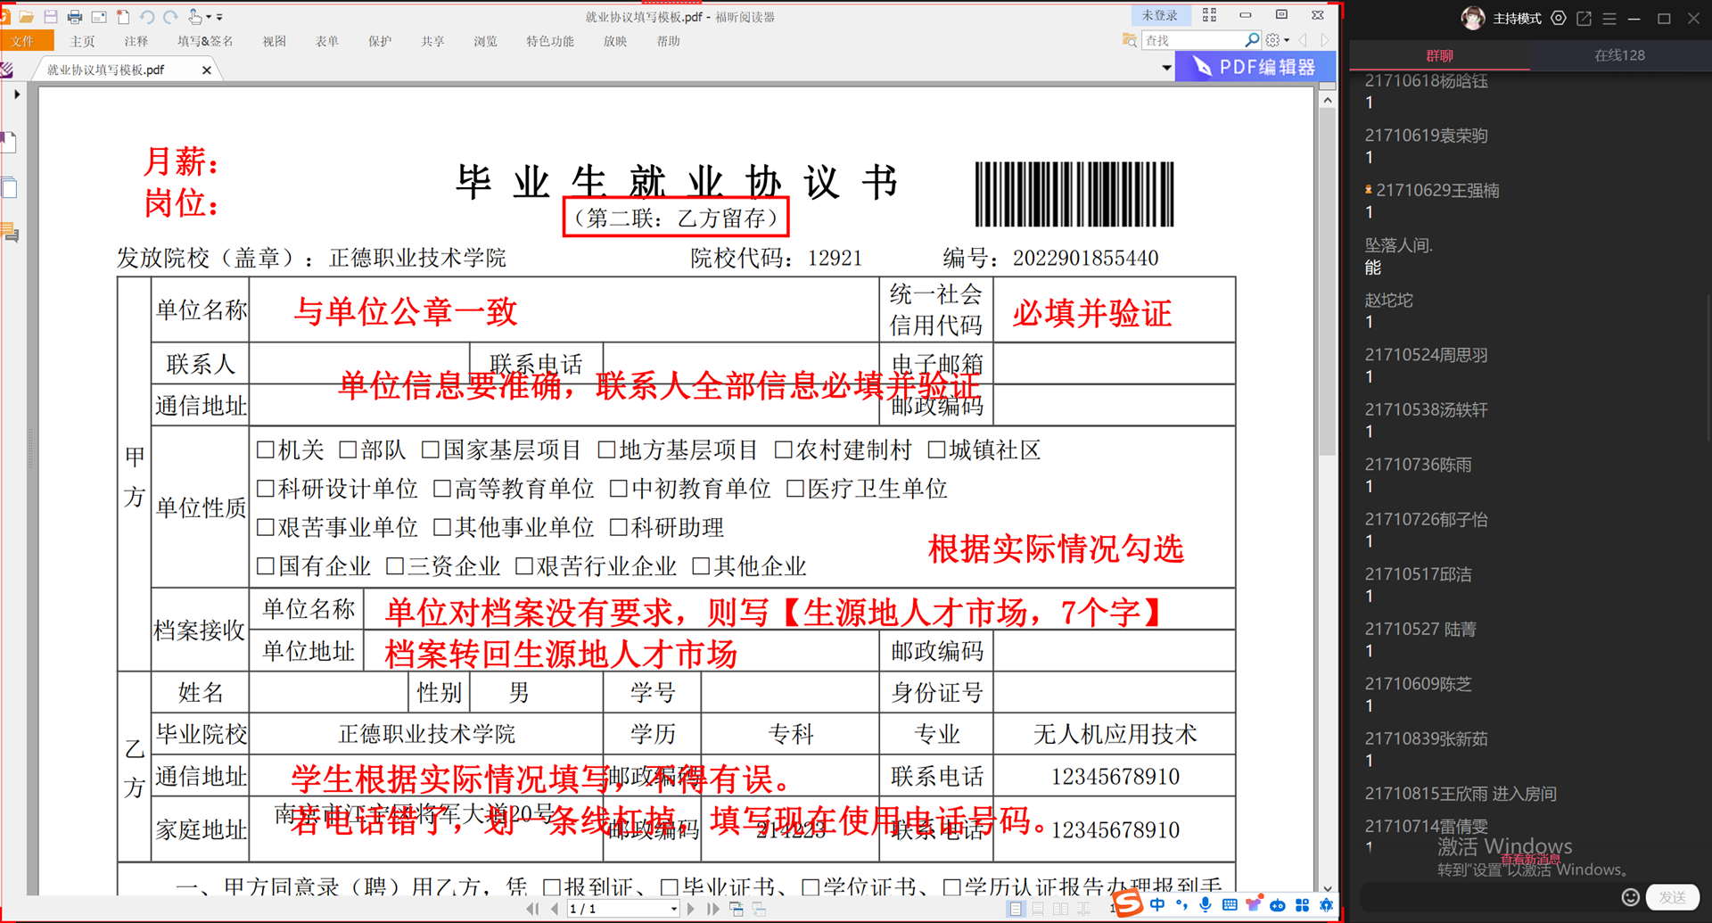Open the 保护 ribbon tab
This screenshot has width=1712, height=923.
tap(380, 41)
